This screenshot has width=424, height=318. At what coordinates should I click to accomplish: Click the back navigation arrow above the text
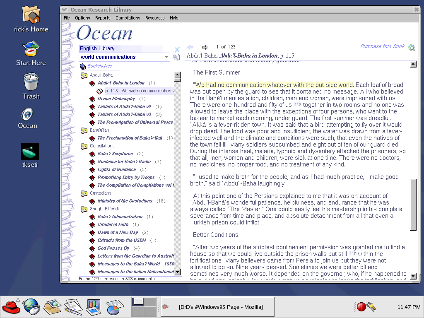(x=190, y=47)
